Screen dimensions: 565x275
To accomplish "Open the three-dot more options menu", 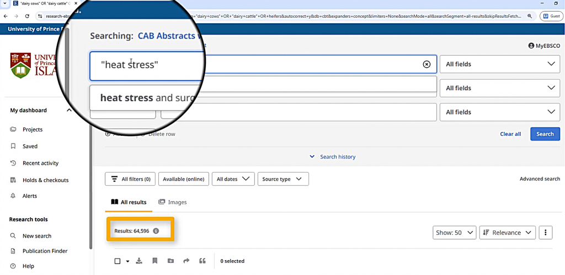I will click(545, 233).
